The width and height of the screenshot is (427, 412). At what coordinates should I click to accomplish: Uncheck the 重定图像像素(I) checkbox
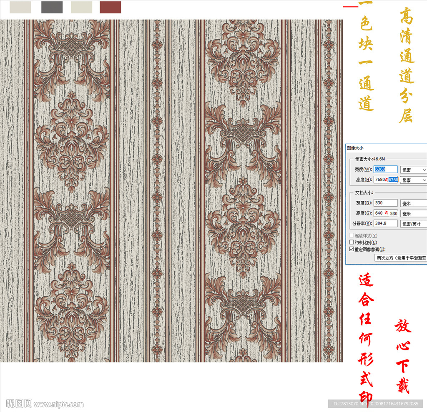click(352, 249)
